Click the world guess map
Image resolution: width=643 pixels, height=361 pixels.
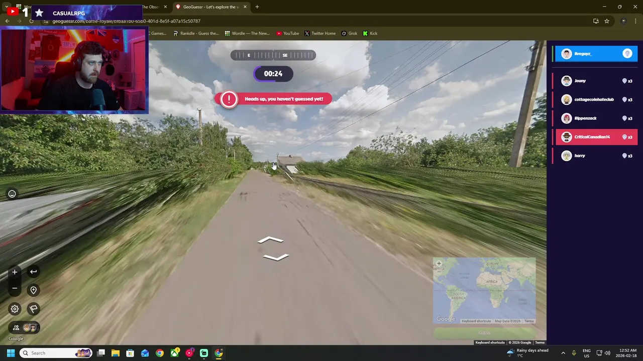[484, 291]
